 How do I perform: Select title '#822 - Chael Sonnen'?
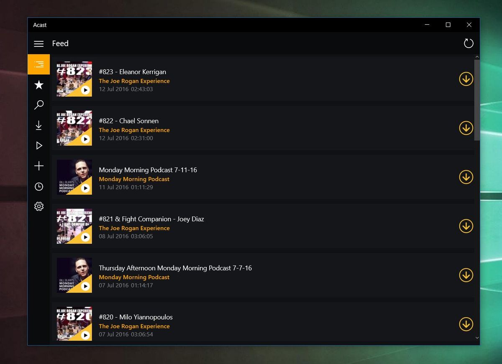tap(129, 121)
